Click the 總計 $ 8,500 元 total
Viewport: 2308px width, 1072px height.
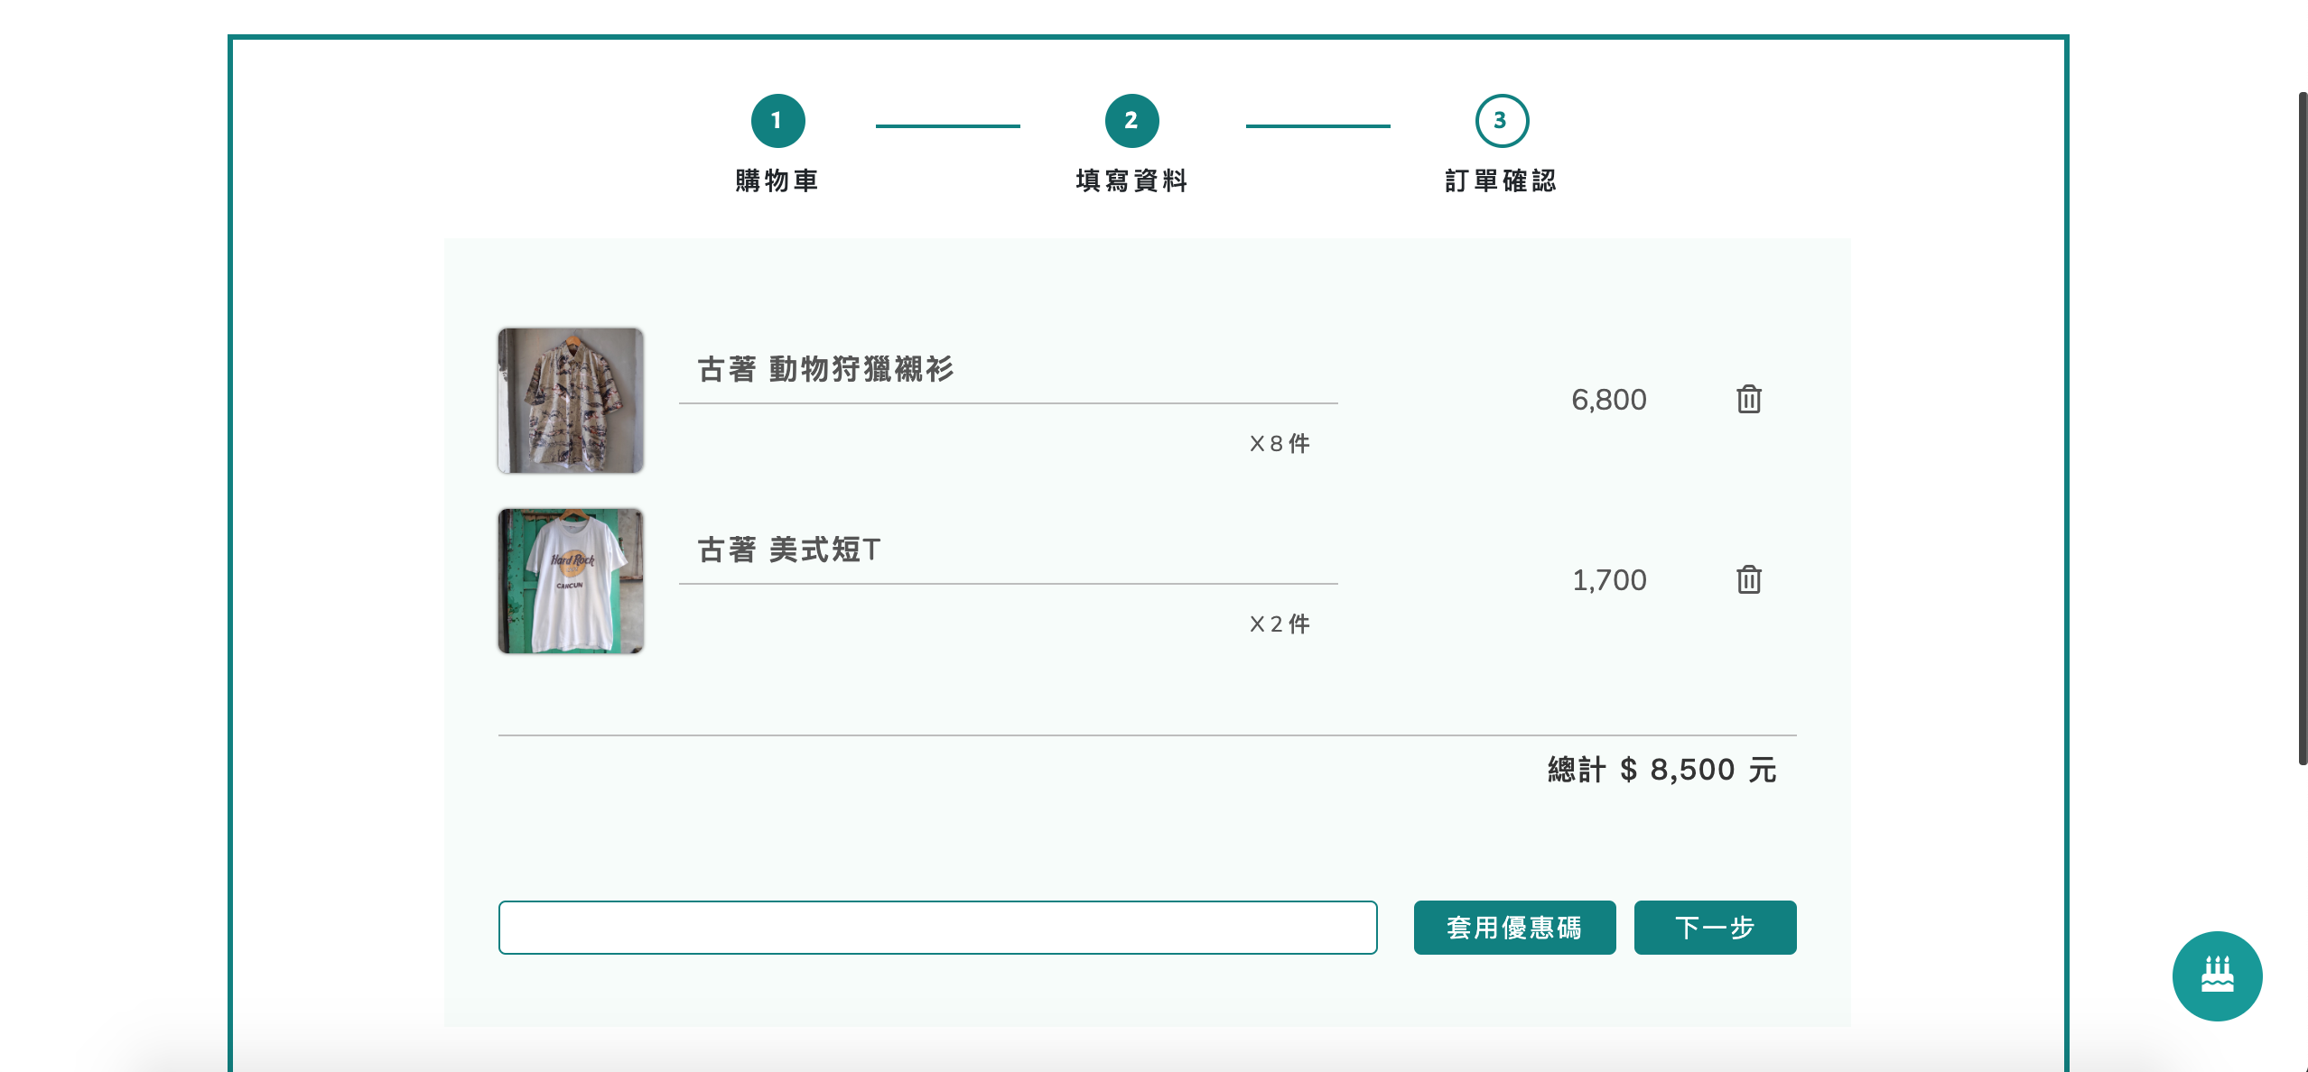coord(1660,770)
